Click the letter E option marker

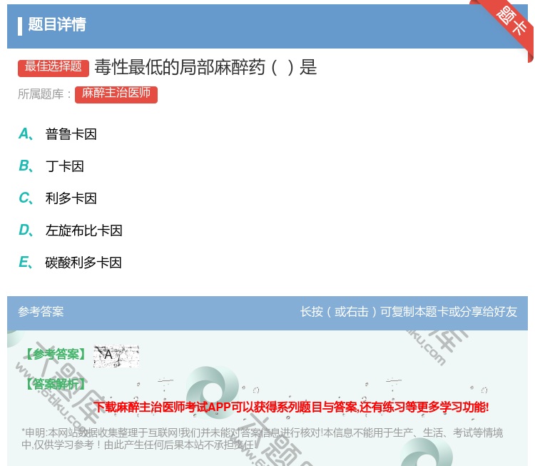click(26, 262)
